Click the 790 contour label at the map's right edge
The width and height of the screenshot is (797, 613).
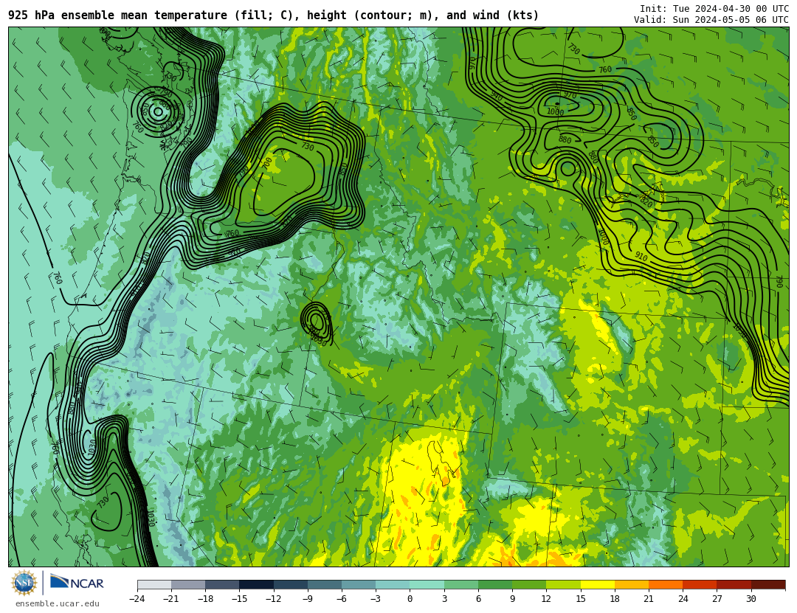(779, 282)
